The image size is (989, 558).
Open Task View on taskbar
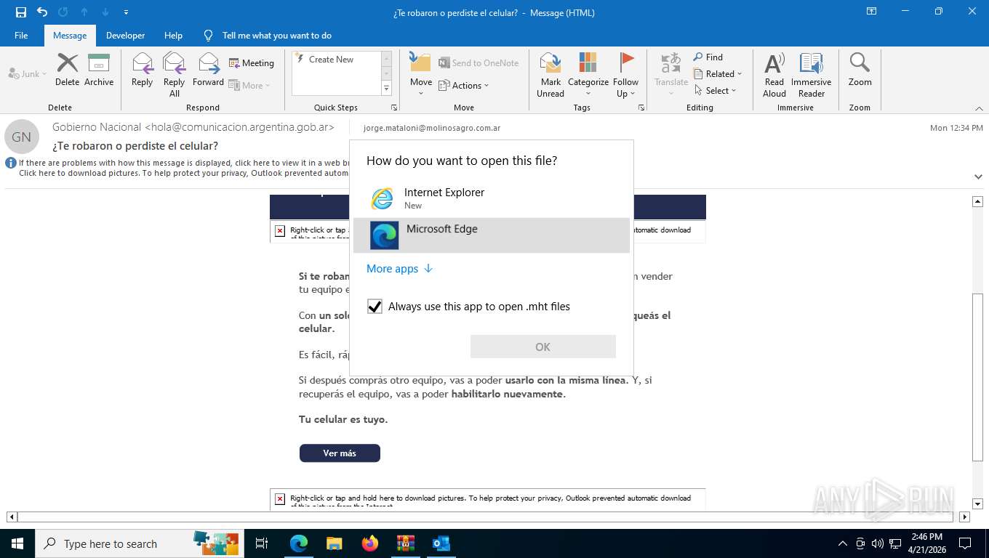pyautogui.click(x=262, y=543)
